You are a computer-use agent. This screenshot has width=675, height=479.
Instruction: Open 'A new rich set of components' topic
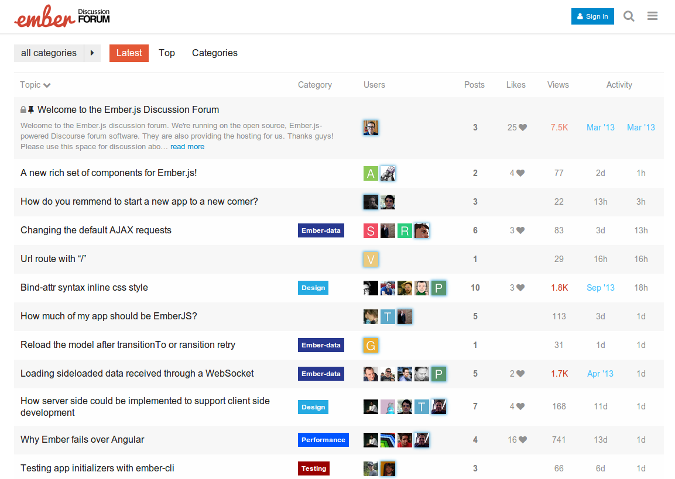(108, 173)
